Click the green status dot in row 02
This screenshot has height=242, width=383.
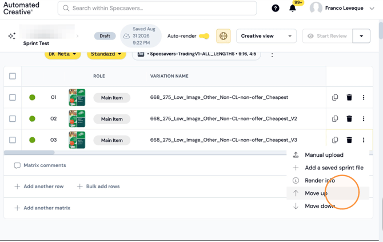pos(32,118)
